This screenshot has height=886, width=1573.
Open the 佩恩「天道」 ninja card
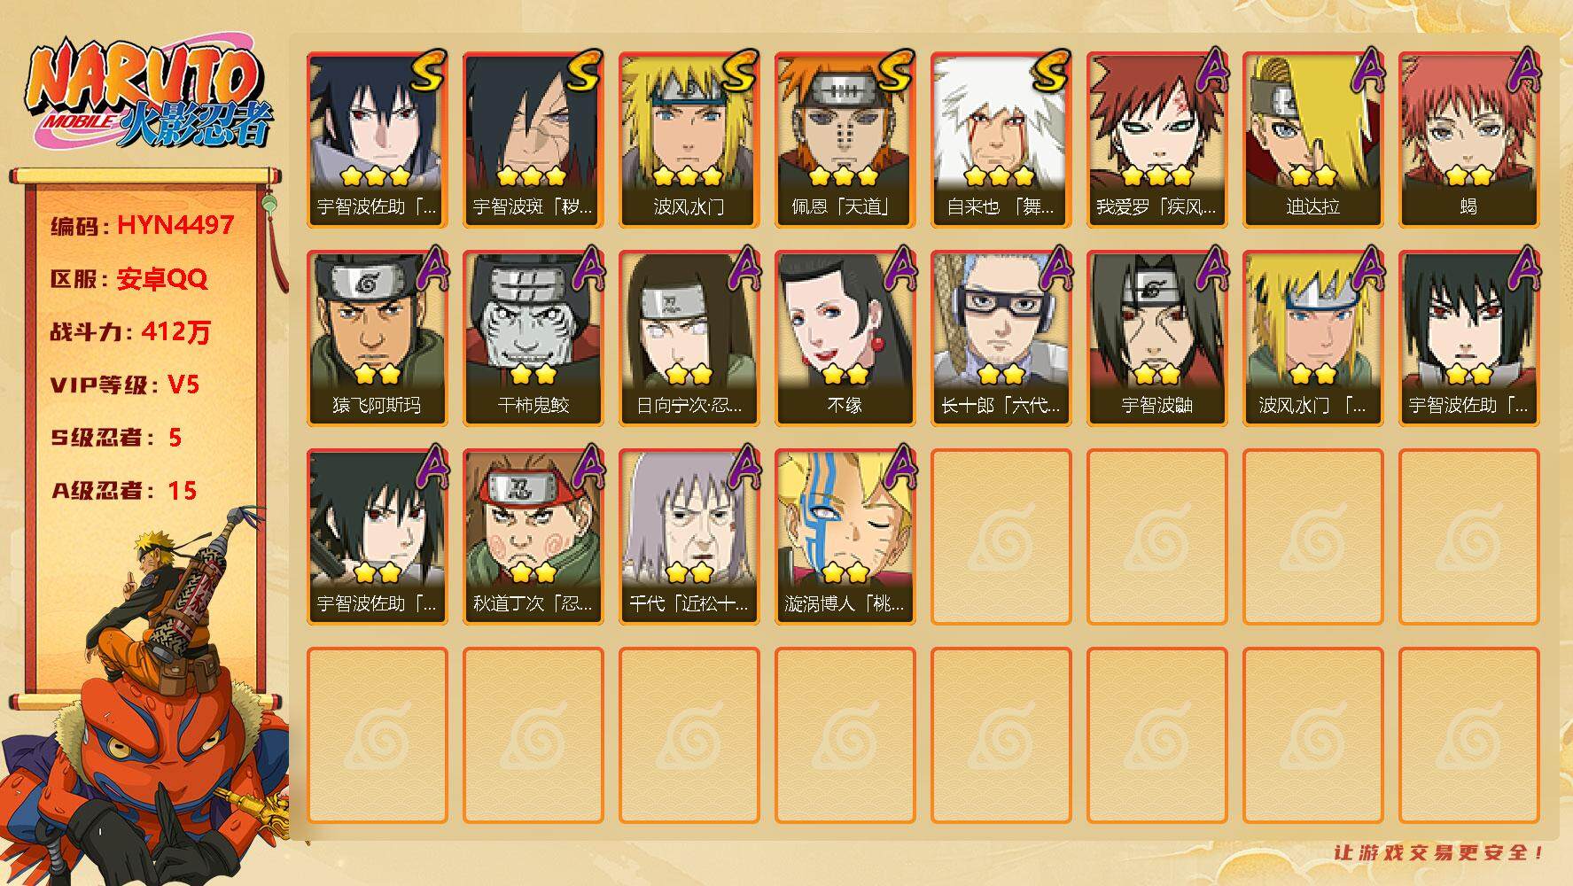point(845,140)
